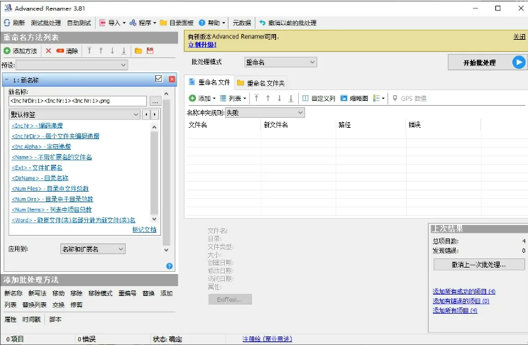The image size is (528, 345).
Task: Insert the <Ext> file extension tag
Action: (x=37, y=168)
